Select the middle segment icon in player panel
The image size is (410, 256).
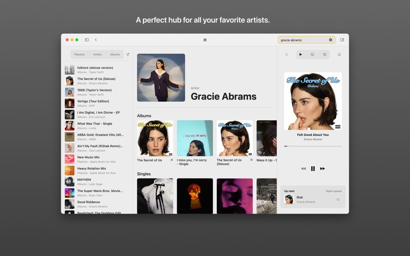pos(312,55)
